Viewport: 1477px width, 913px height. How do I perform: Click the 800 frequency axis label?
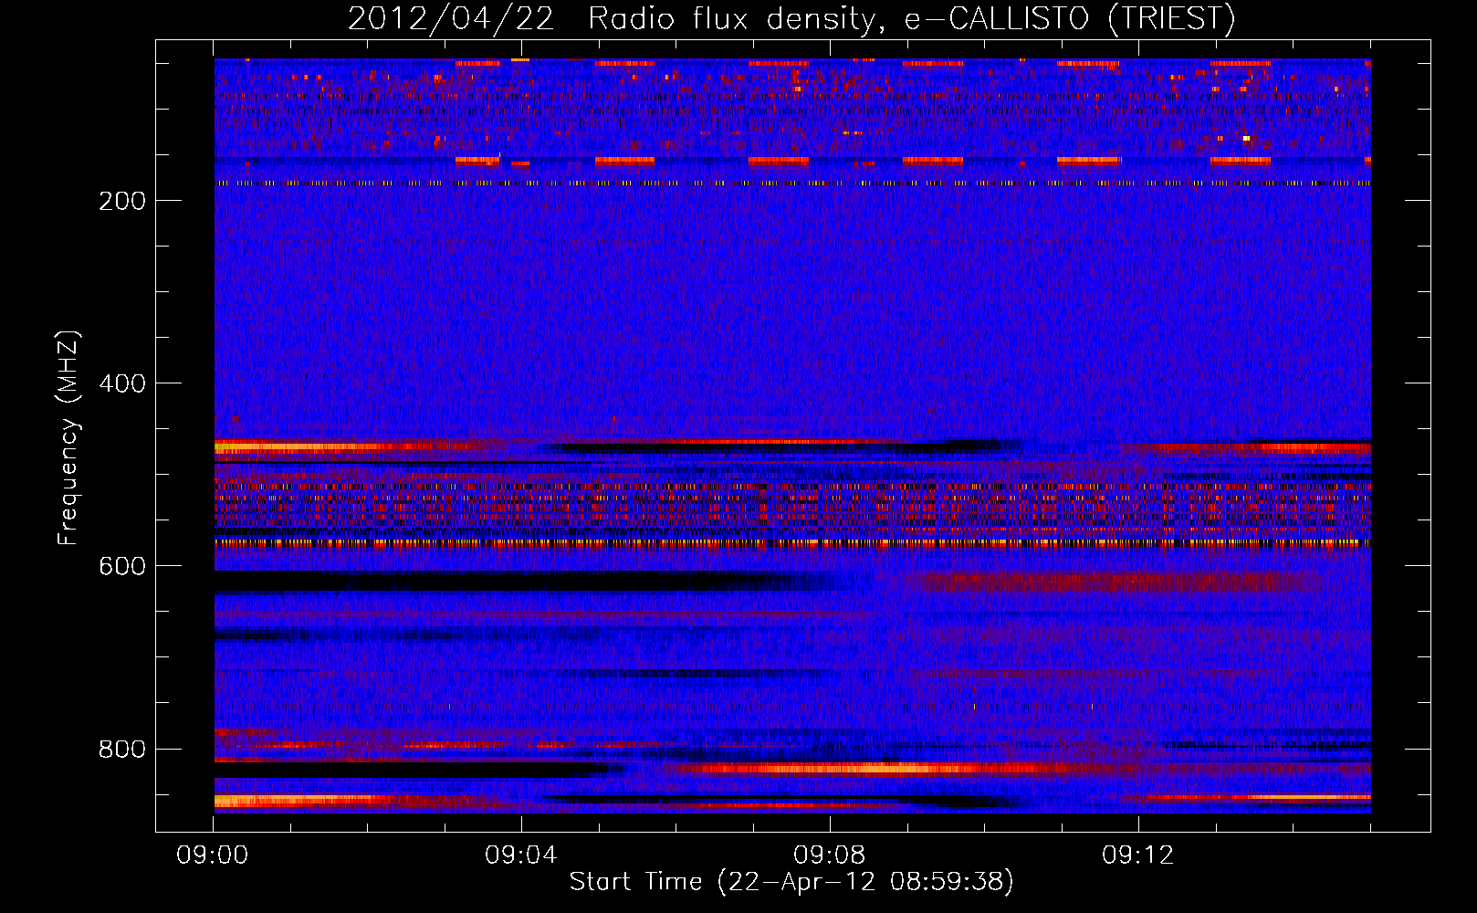[x=122, y=750]
